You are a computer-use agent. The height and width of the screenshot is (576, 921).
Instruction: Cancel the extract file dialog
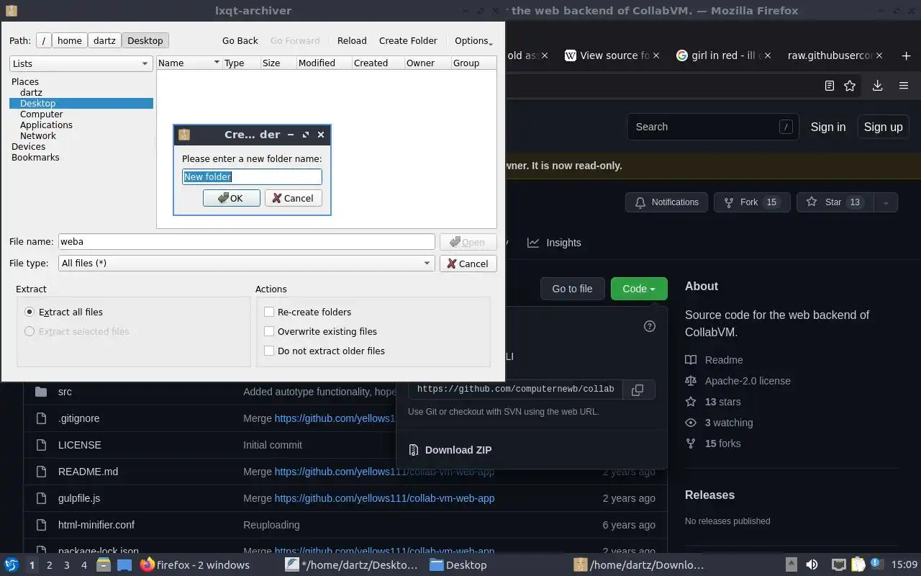tap(468, 264)
